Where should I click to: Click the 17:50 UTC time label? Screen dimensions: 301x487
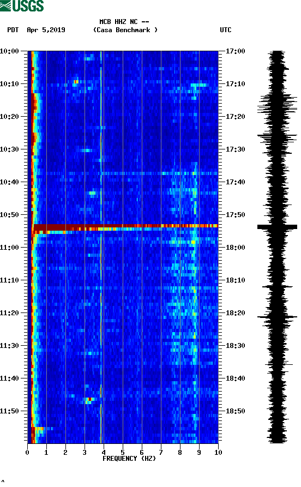[x=236, y=215]
